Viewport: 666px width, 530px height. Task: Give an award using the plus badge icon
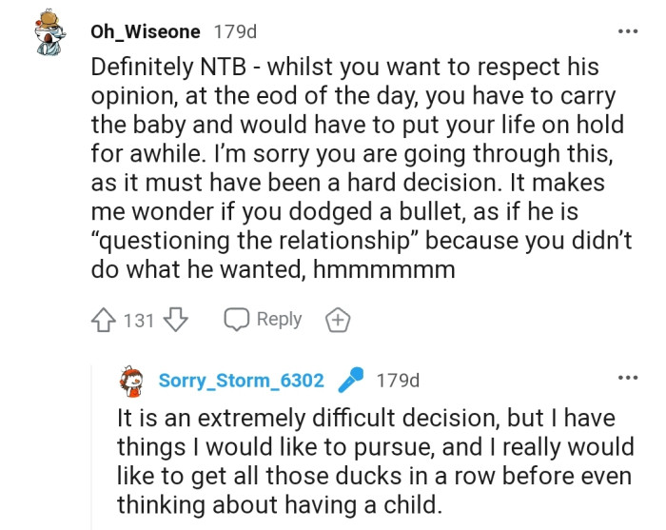coord(336,321)
